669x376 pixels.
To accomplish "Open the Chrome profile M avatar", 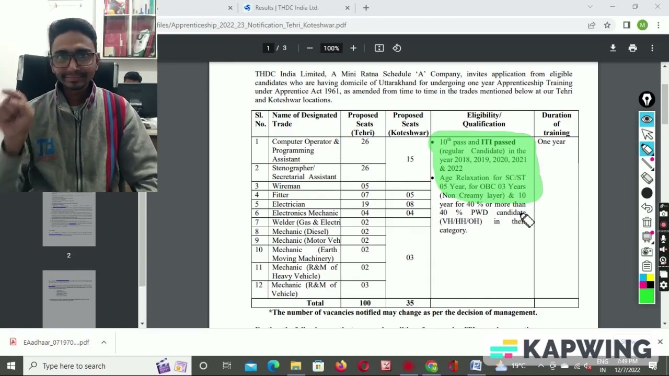I will (x=642, y=25).
